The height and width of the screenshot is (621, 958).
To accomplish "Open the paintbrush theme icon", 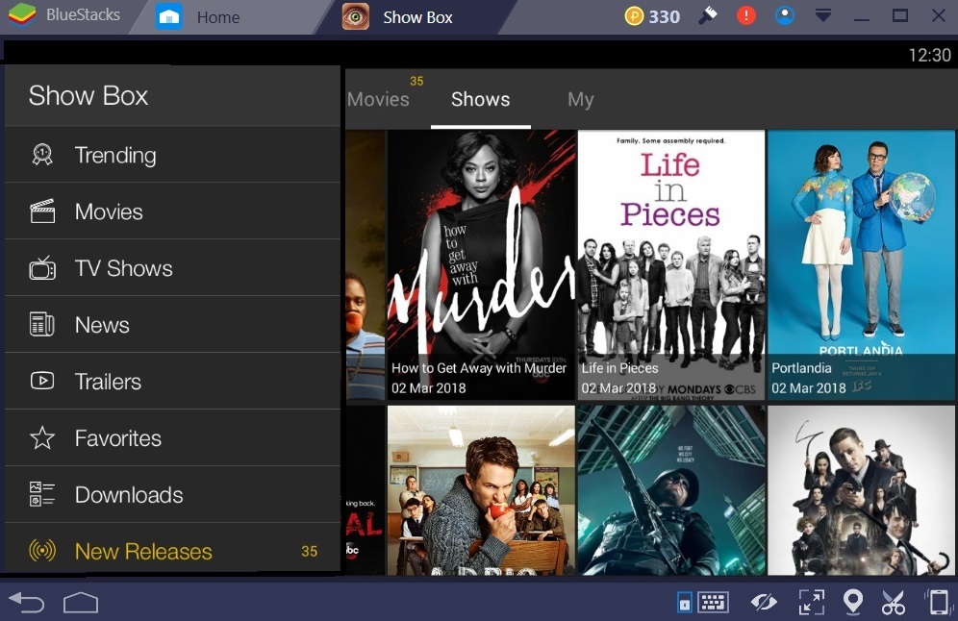I will coord(708,15).
